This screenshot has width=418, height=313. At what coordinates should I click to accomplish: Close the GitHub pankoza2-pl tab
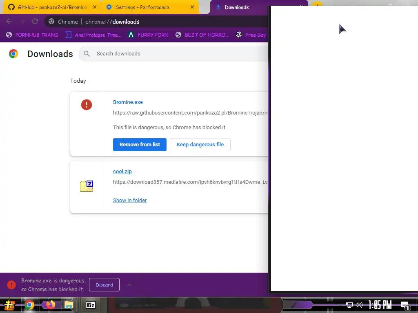(x=95, y=7)
